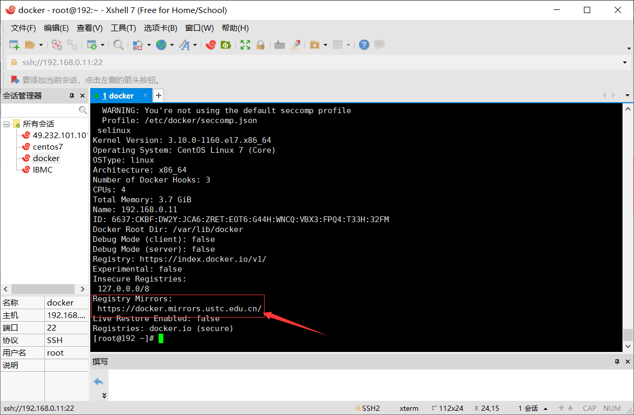Click the new tab plus button
Image resolution: width=634 pixels, height=415 pixels.
click(x=158, y=95)
